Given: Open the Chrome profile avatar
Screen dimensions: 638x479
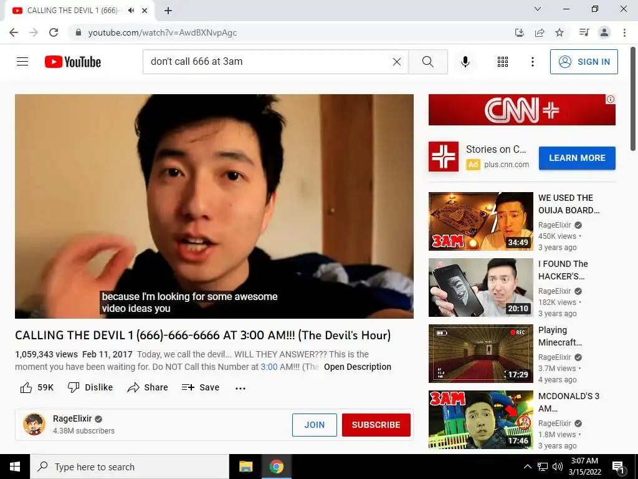Looking at the screenshot, I should pyautogui.click(x=604, y=32).
